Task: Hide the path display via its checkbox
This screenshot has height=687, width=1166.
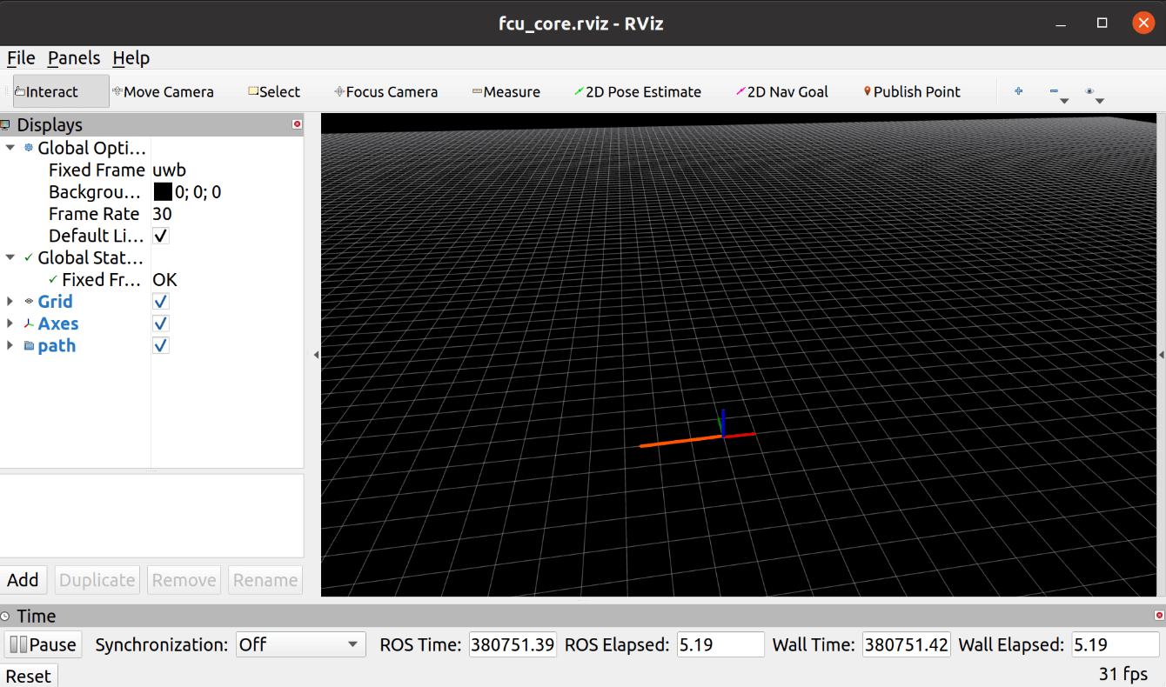Action: pyautogui.click(x=160, y=345)
